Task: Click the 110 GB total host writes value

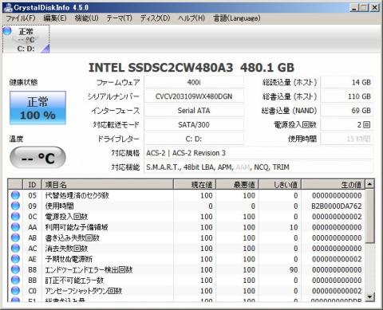Action: pyautogui.click(x=347, y=96)
